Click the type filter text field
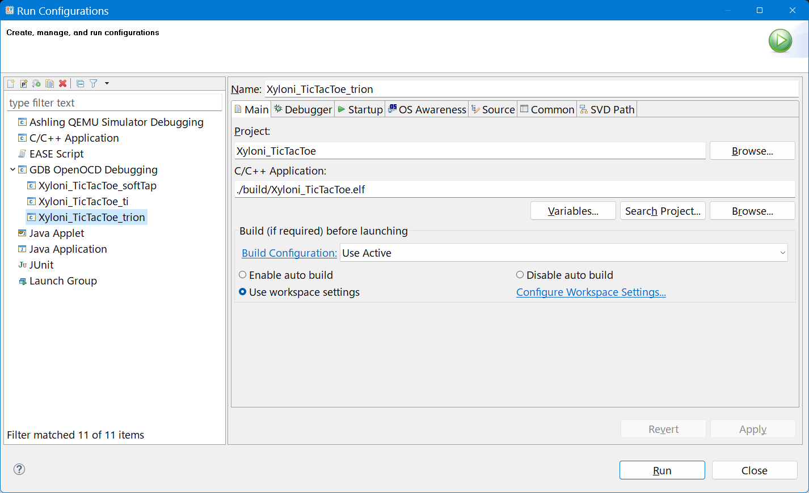The image size is (809, 493). click(113, 103)
